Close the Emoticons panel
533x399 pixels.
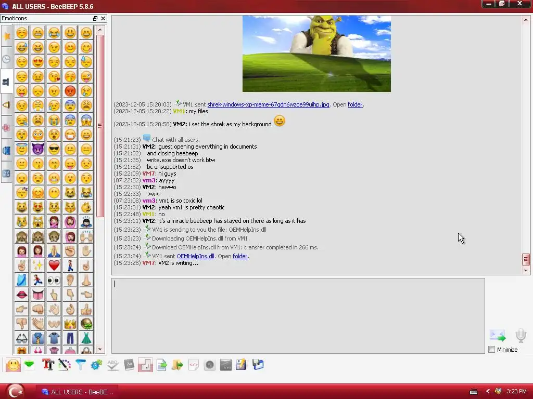click(103, 18)
